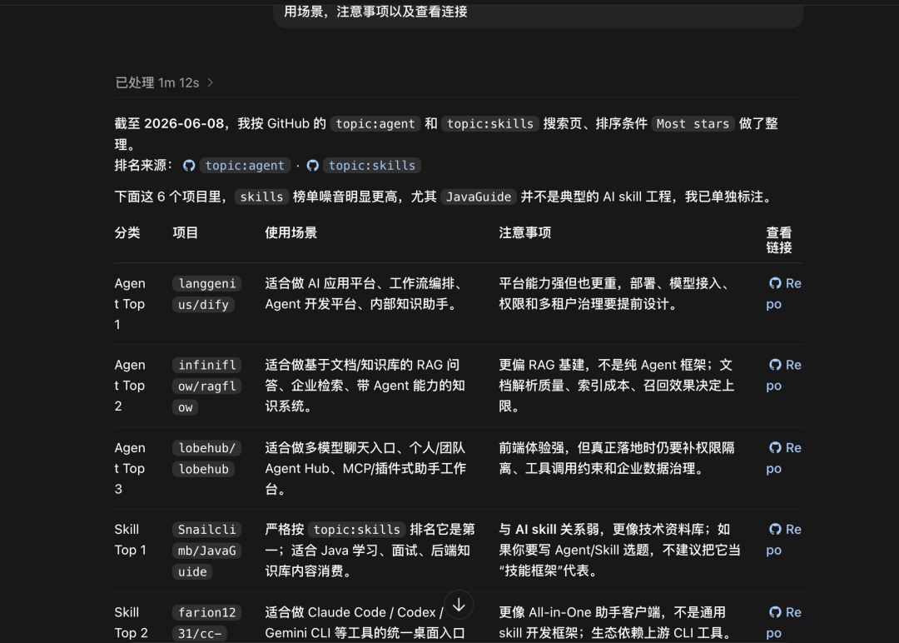Click GitHub icon beside topic:skills source

tap(312, 166)
